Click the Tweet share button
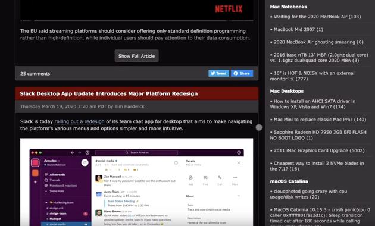The height and width of the screenshot is (226, 375). tap(218, 73)
